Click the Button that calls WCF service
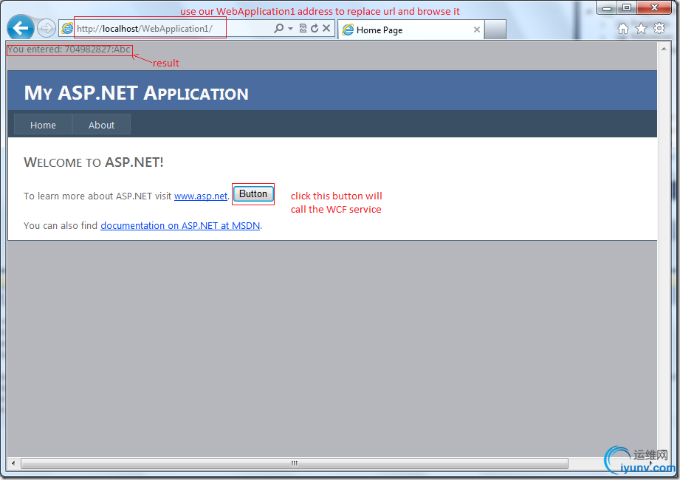Image resolution: width=680 pixels, height=480 pixels. click(253, 193)
